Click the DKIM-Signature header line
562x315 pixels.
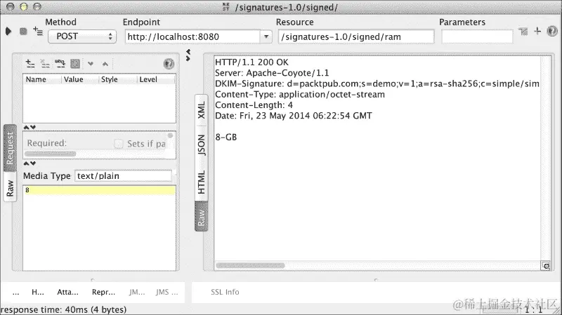point(377,83)
